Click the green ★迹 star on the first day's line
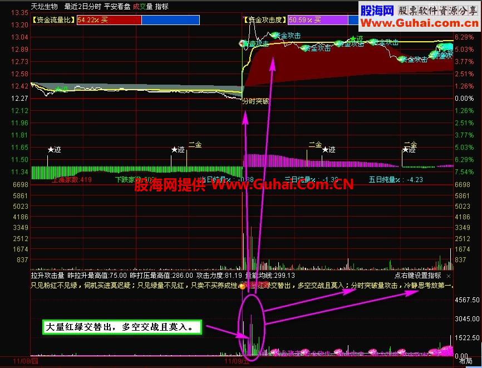This screenshot has height=368, width=482. (61, 89)
